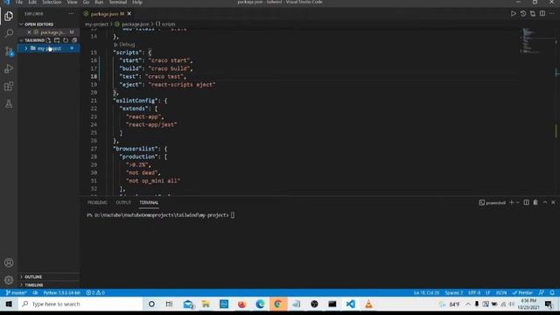Split the editor to the right

(x=542, y=14)
